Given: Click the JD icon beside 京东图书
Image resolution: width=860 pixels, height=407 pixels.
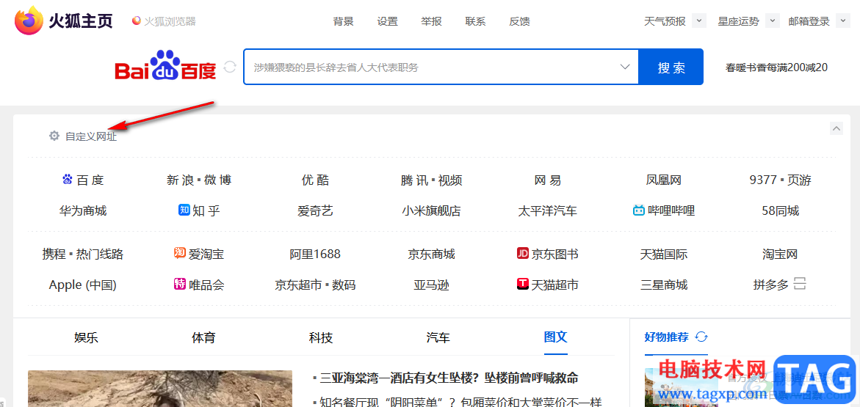Looking at the screenshot, I should click(x=522, y=253).
